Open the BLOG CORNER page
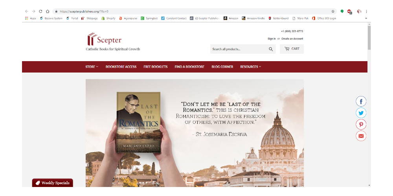 [x=222, y=67]
